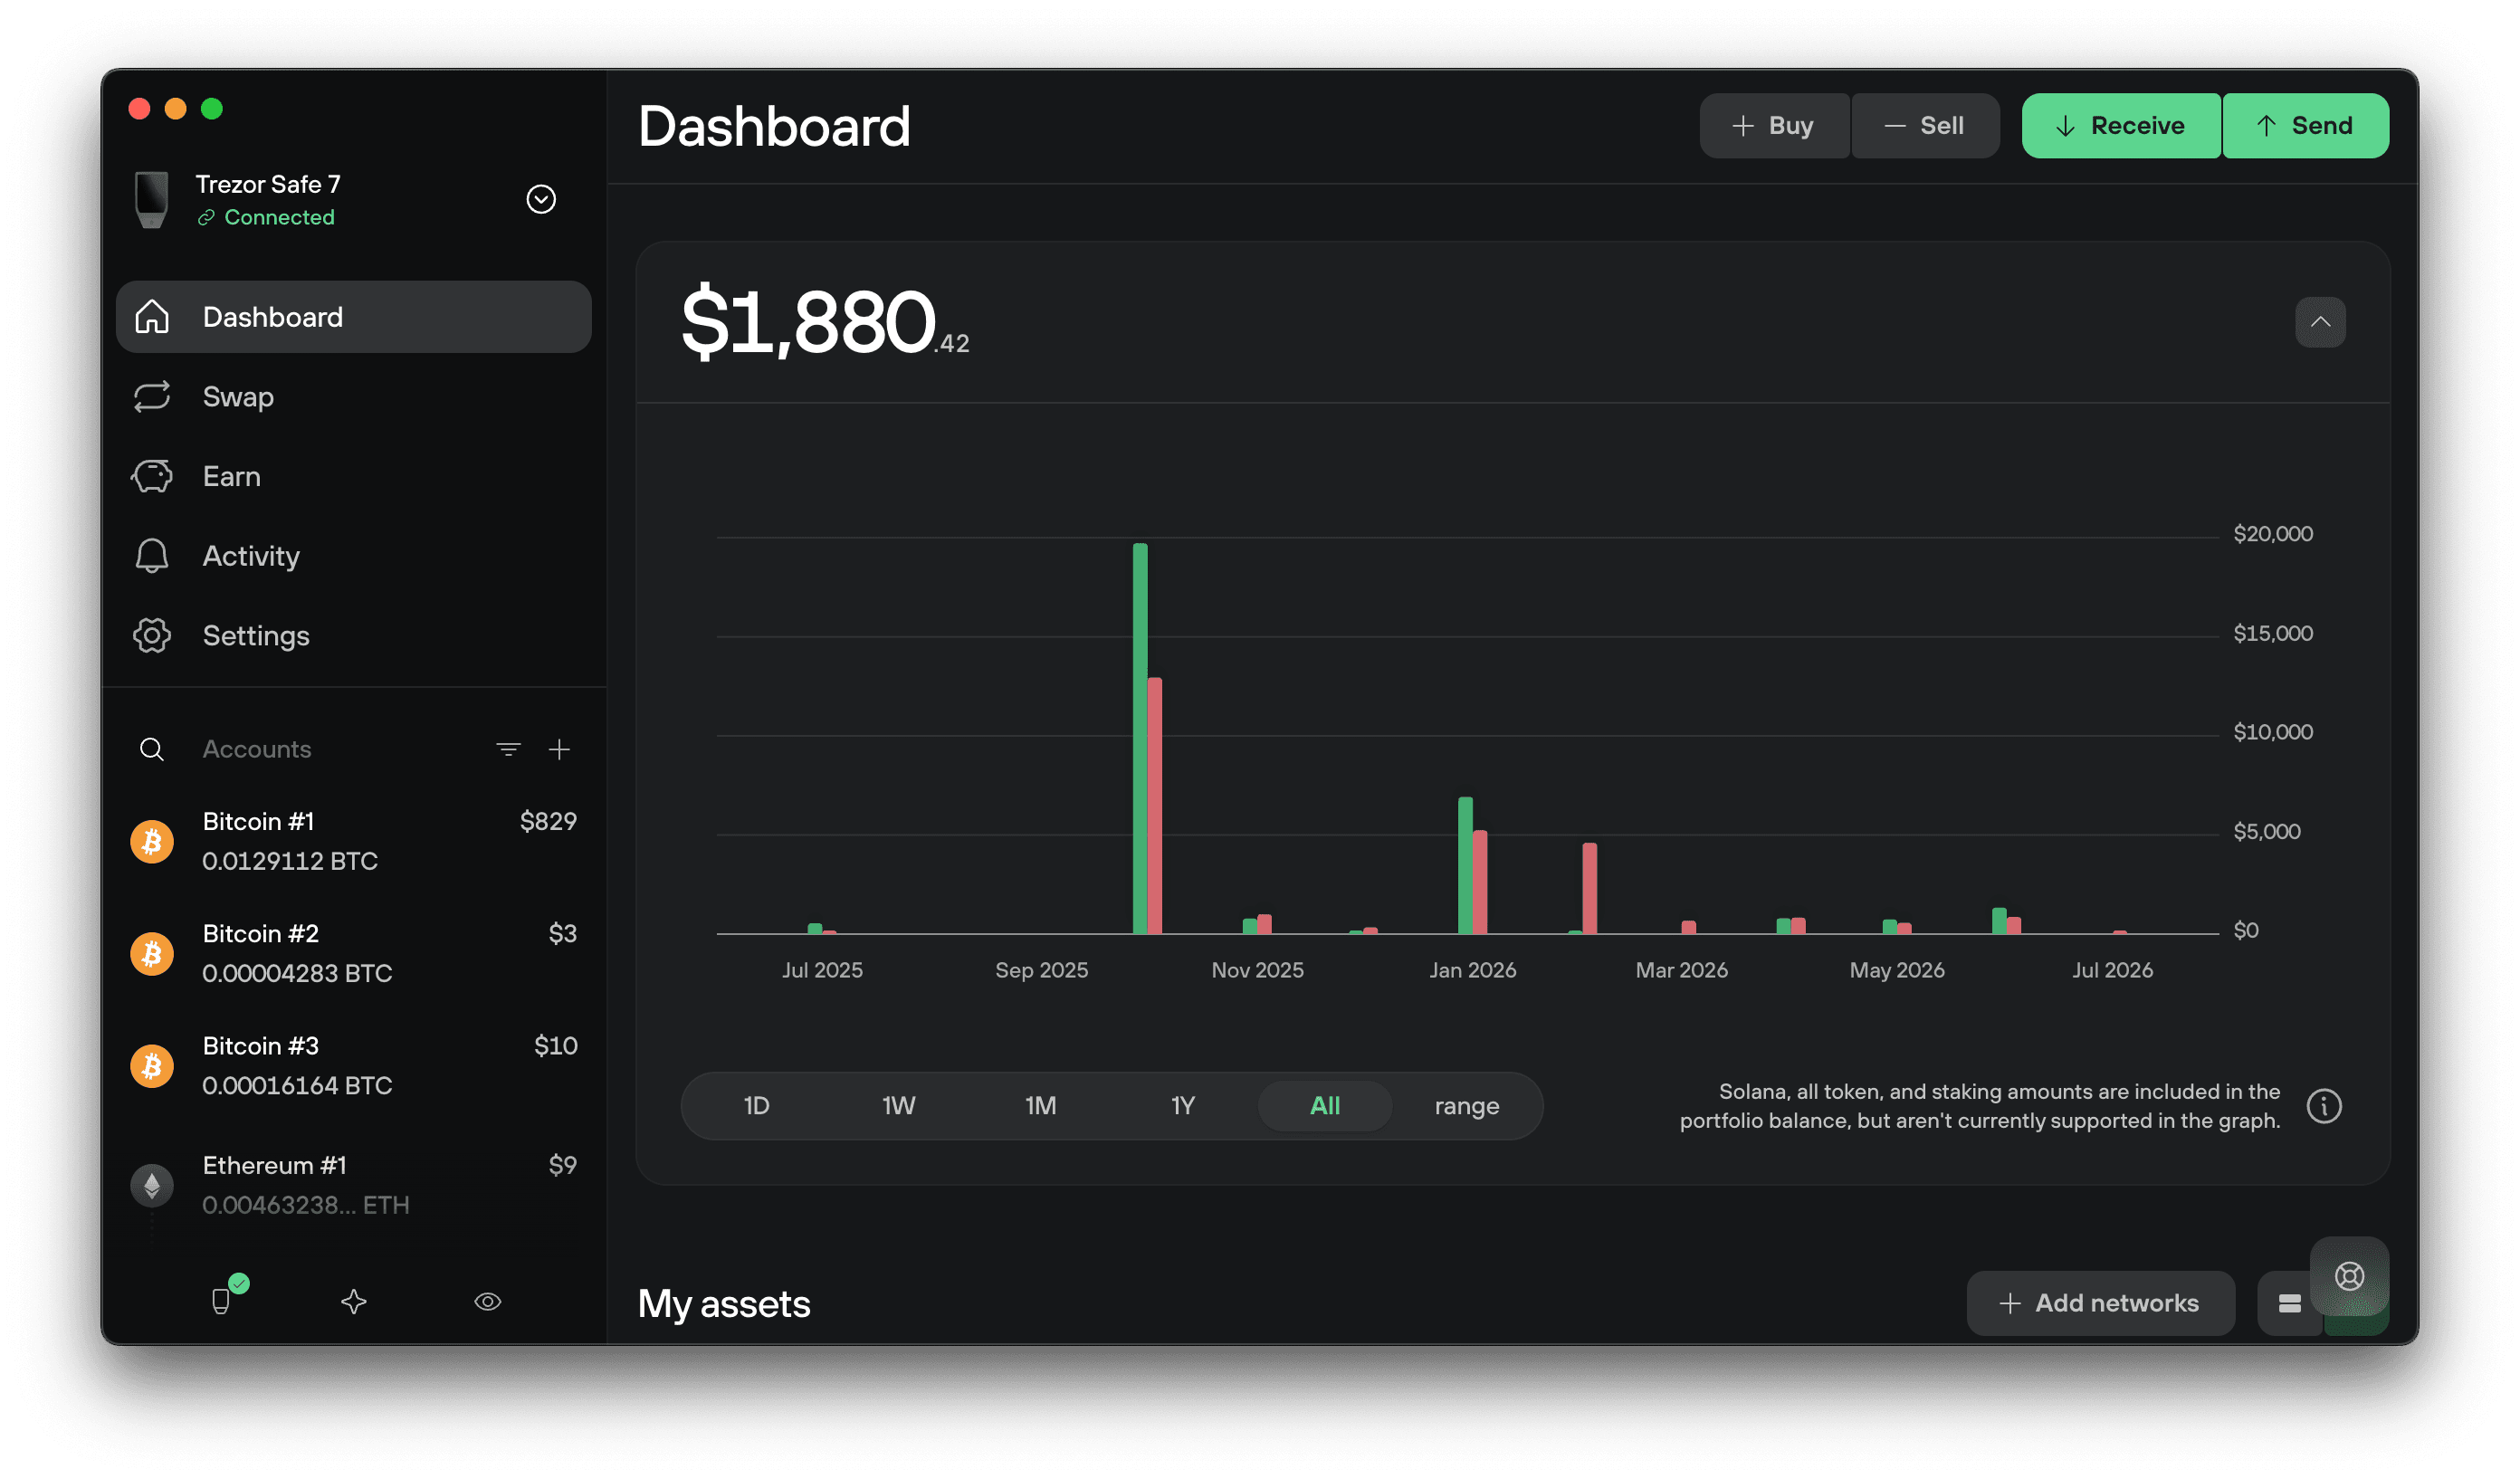Toggle discreet mode eye icon
Screen dimensions: 2520x1479
tap(487, 1301)
